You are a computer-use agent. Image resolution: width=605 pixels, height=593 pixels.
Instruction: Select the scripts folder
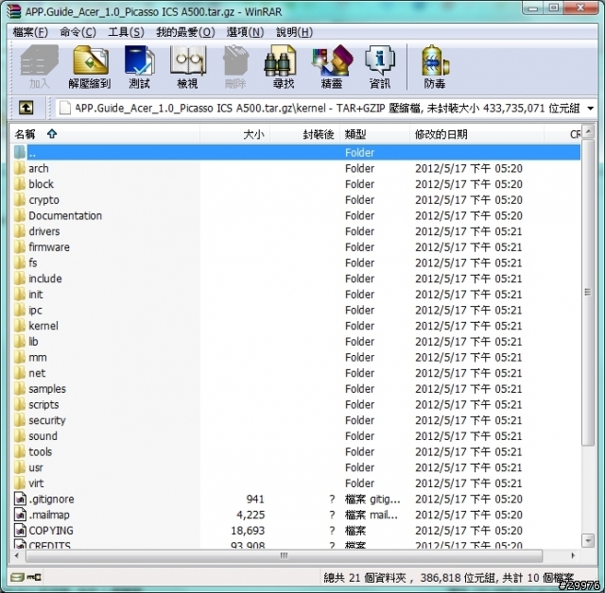click(43, 404)
